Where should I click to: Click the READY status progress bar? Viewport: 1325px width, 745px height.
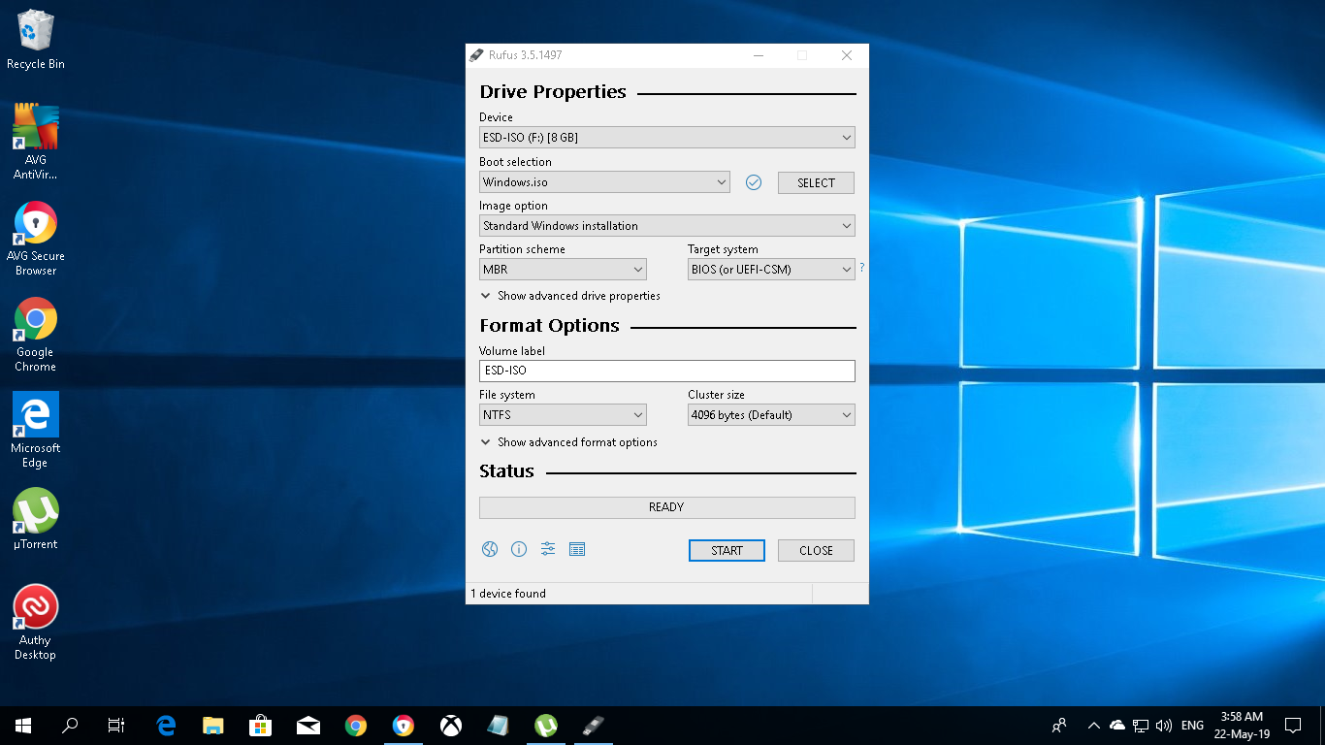(667, 507)
